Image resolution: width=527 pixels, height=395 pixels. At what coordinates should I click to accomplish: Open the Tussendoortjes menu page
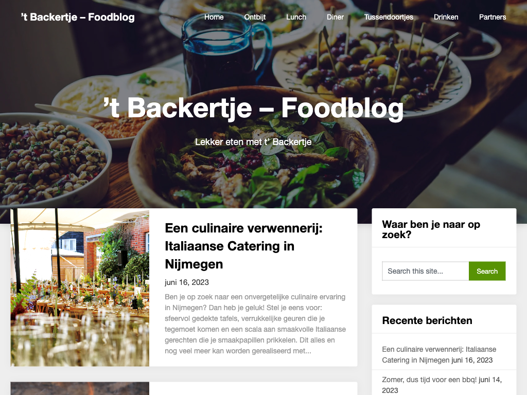tap(389, 17)
